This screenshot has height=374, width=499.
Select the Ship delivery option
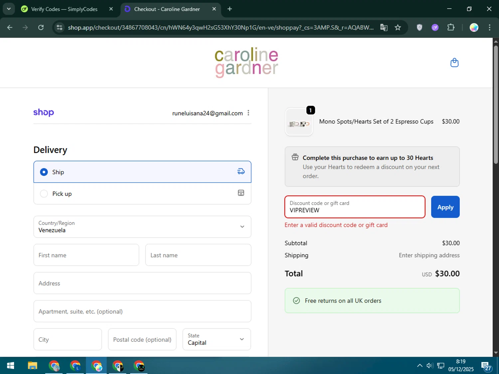[142, 172]
